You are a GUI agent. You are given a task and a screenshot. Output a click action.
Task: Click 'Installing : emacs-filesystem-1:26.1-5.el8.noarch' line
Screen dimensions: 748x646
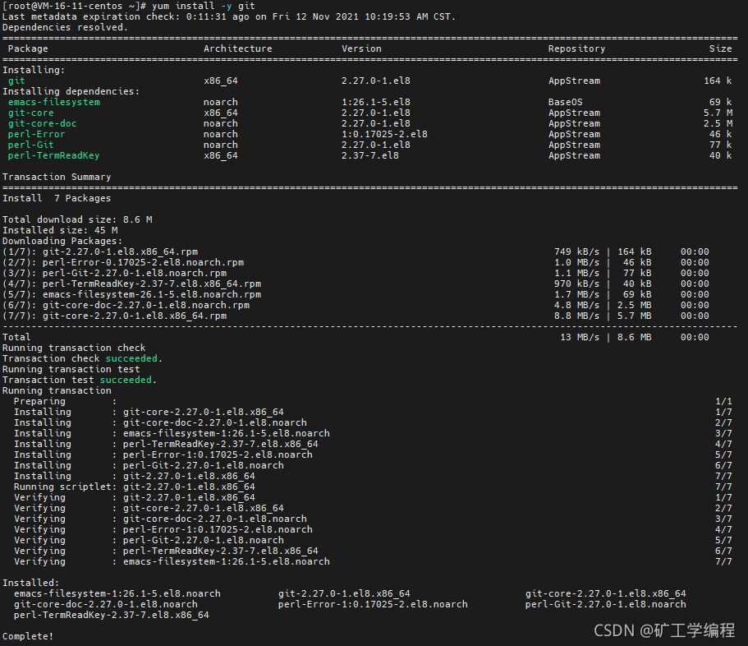click(x=373, y=433)
